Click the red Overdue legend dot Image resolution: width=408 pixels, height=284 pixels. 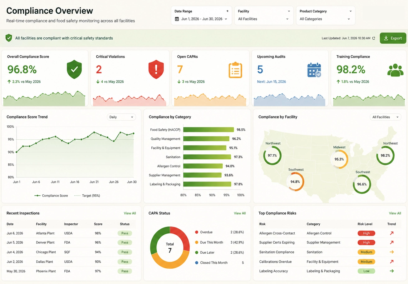click(197, 232)
